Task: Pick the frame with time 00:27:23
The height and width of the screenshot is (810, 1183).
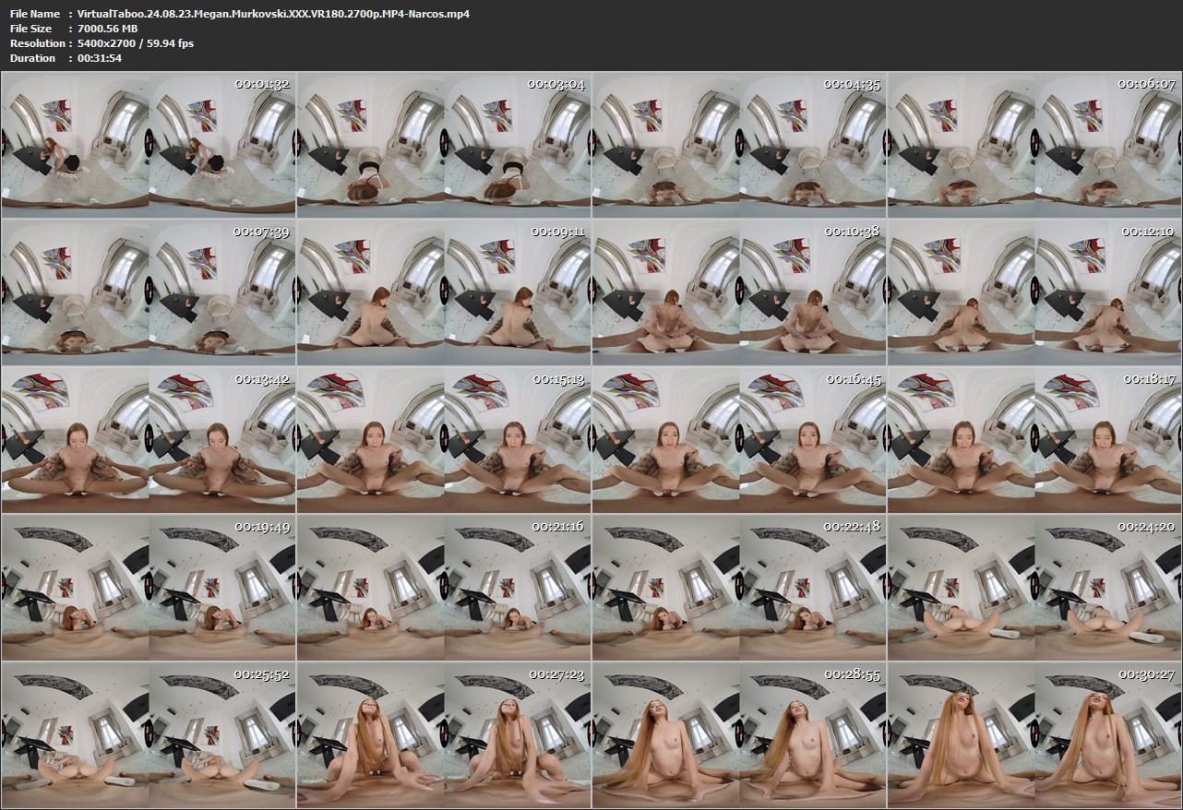Action: tap(444, 734)
